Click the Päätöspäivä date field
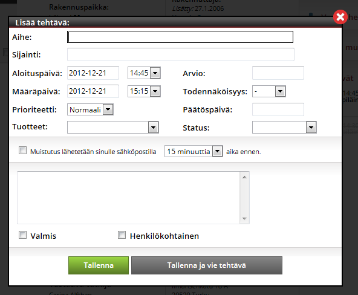Screen dimensions: 358x295 click(278, 109)
